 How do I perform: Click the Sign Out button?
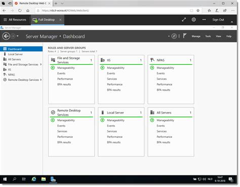click(218, 20)
